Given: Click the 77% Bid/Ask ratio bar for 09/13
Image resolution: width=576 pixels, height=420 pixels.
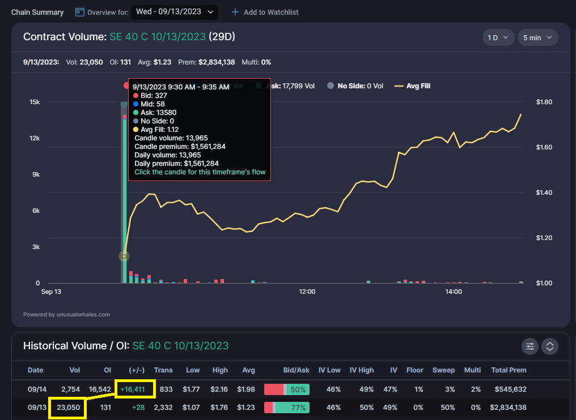Looking at the screenshot, I should click(x=286, y=407).
